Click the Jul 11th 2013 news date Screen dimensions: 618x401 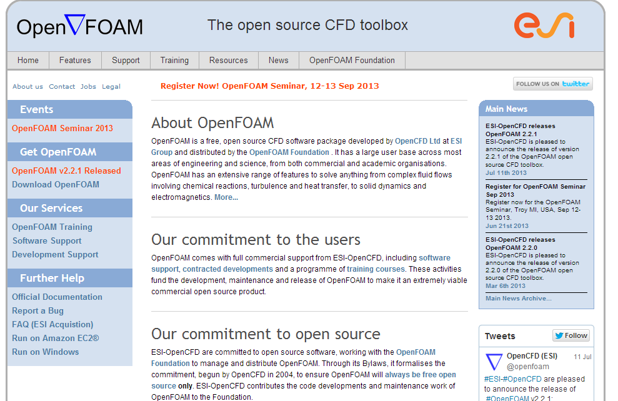coord(506,173)
